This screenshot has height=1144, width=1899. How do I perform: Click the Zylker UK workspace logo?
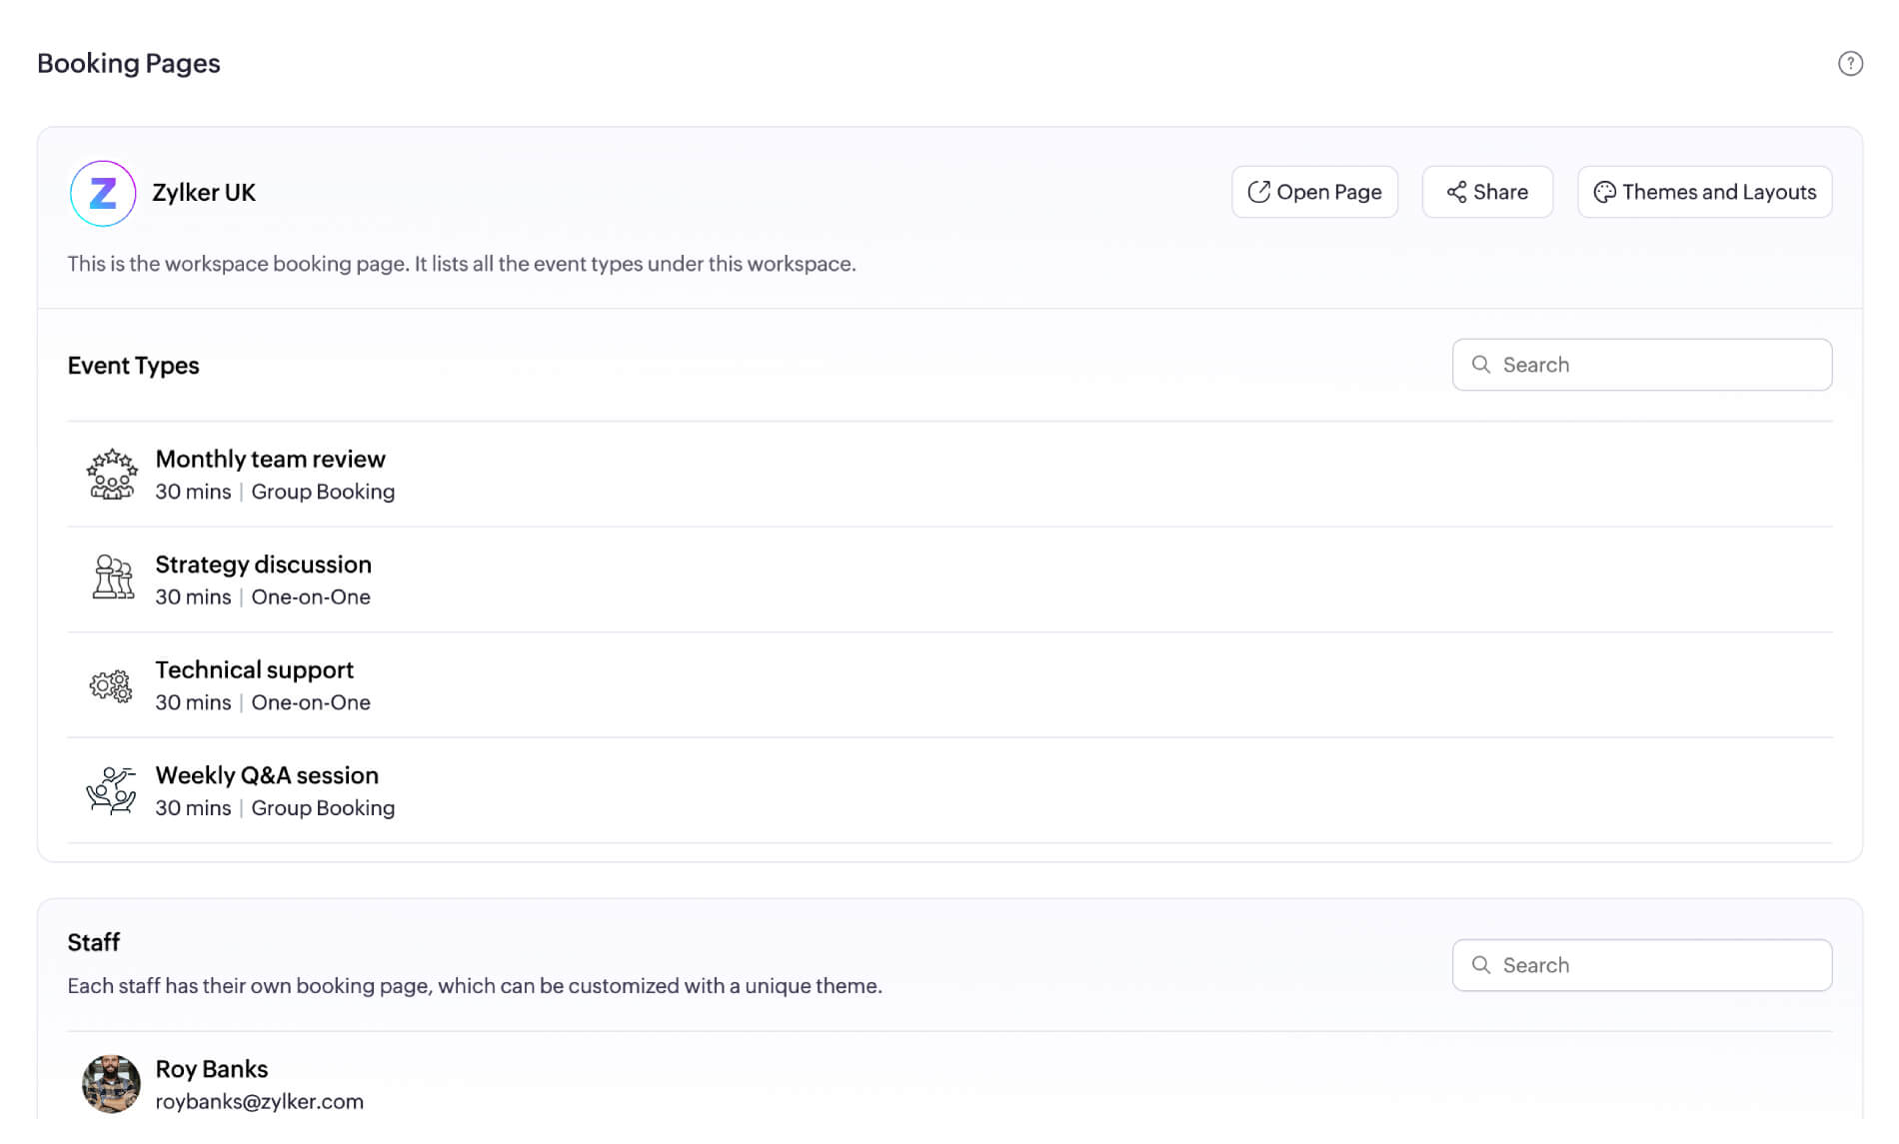[103, 193]
